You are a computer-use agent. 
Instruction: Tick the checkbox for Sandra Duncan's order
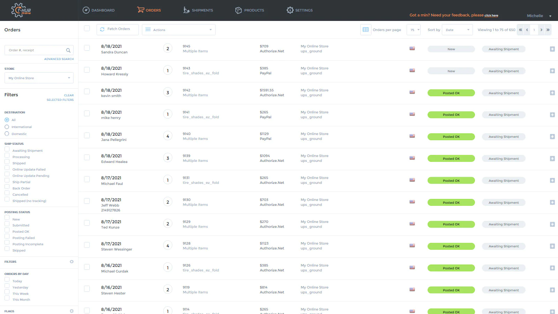tap(87, 48)
